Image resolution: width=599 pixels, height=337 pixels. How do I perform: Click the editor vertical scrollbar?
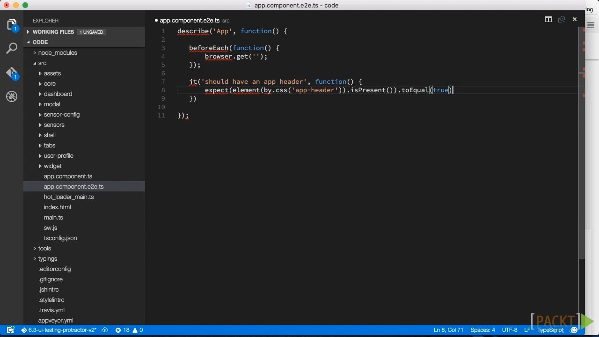tap(582, 143)
